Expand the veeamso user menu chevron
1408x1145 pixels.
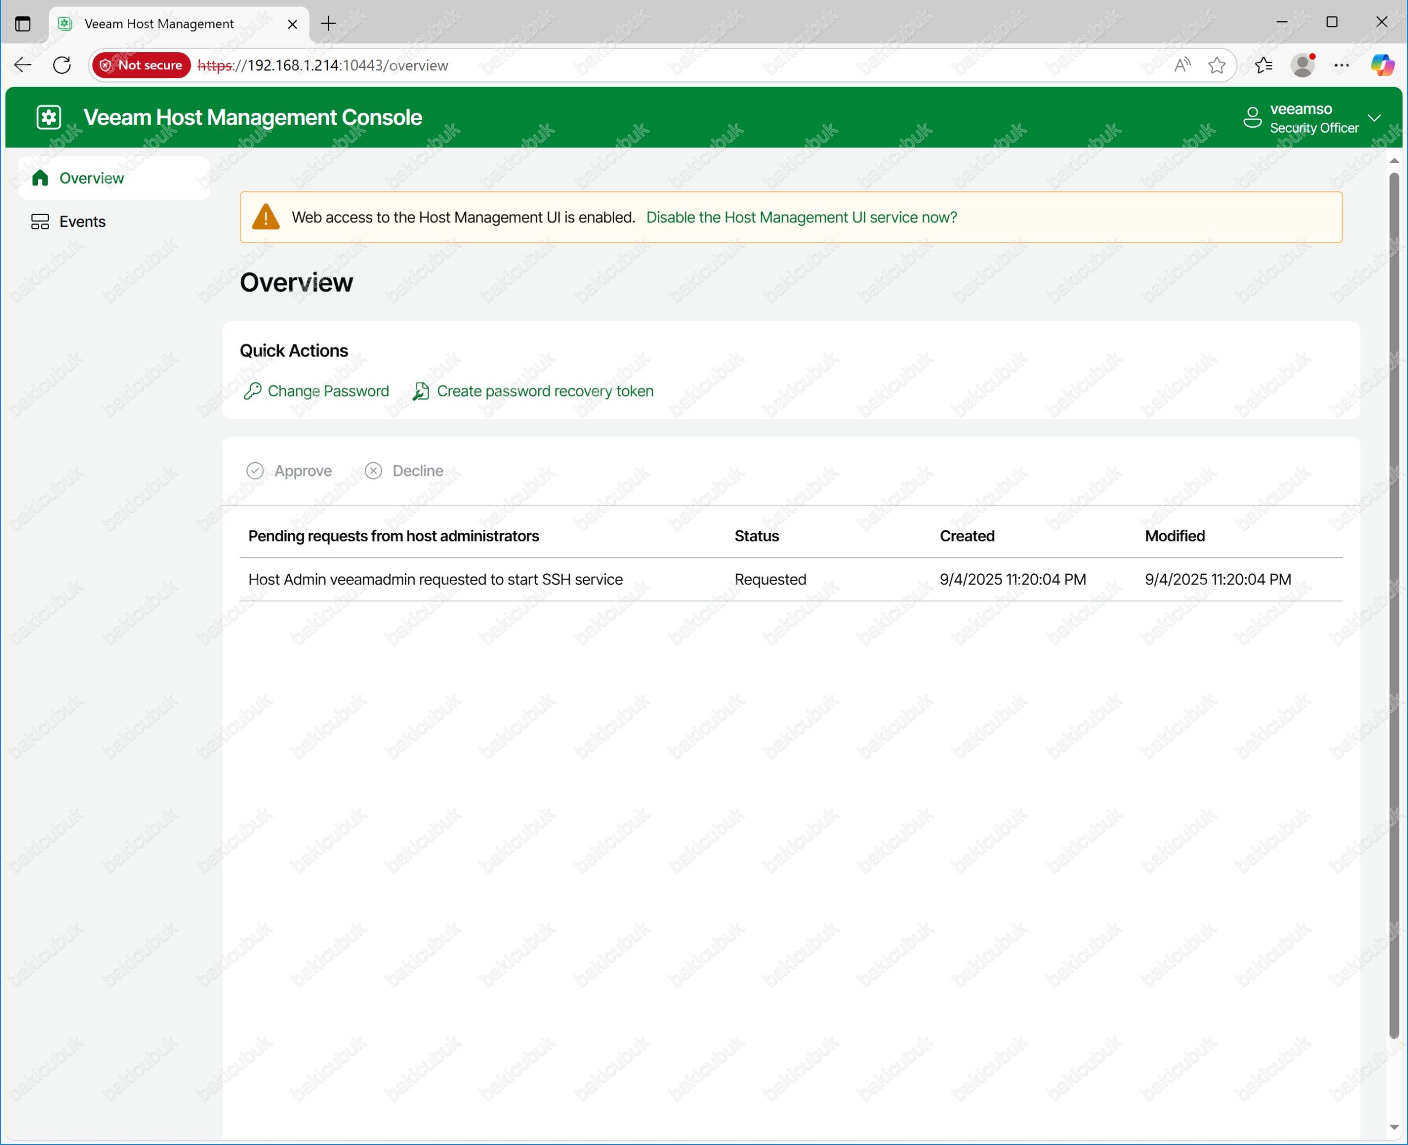click(x=1374, y=118)
